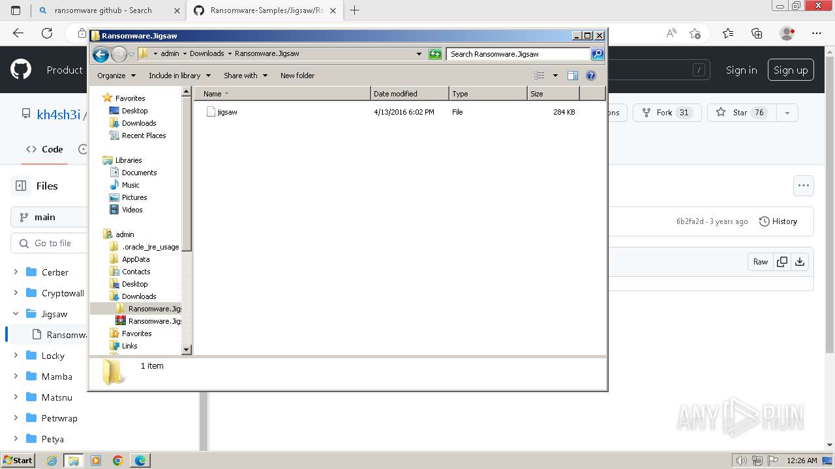The height and width of the screenshot is (469, 835).
Task: Click GitHub Sign up button
Action: [x=791, y=70]
